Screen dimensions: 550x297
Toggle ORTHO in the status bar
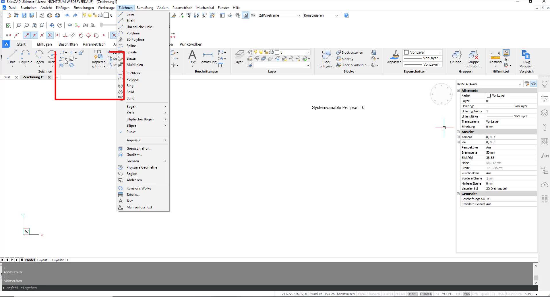coord(388,294)
